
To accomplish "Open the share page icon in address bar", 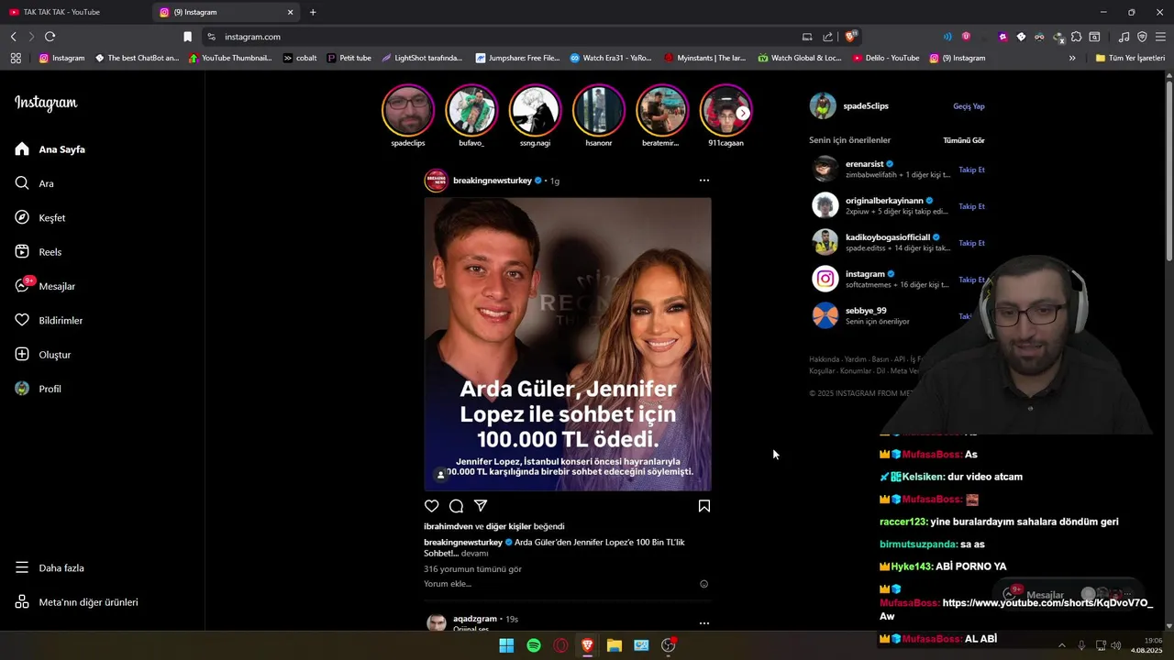I will [828, 37].
